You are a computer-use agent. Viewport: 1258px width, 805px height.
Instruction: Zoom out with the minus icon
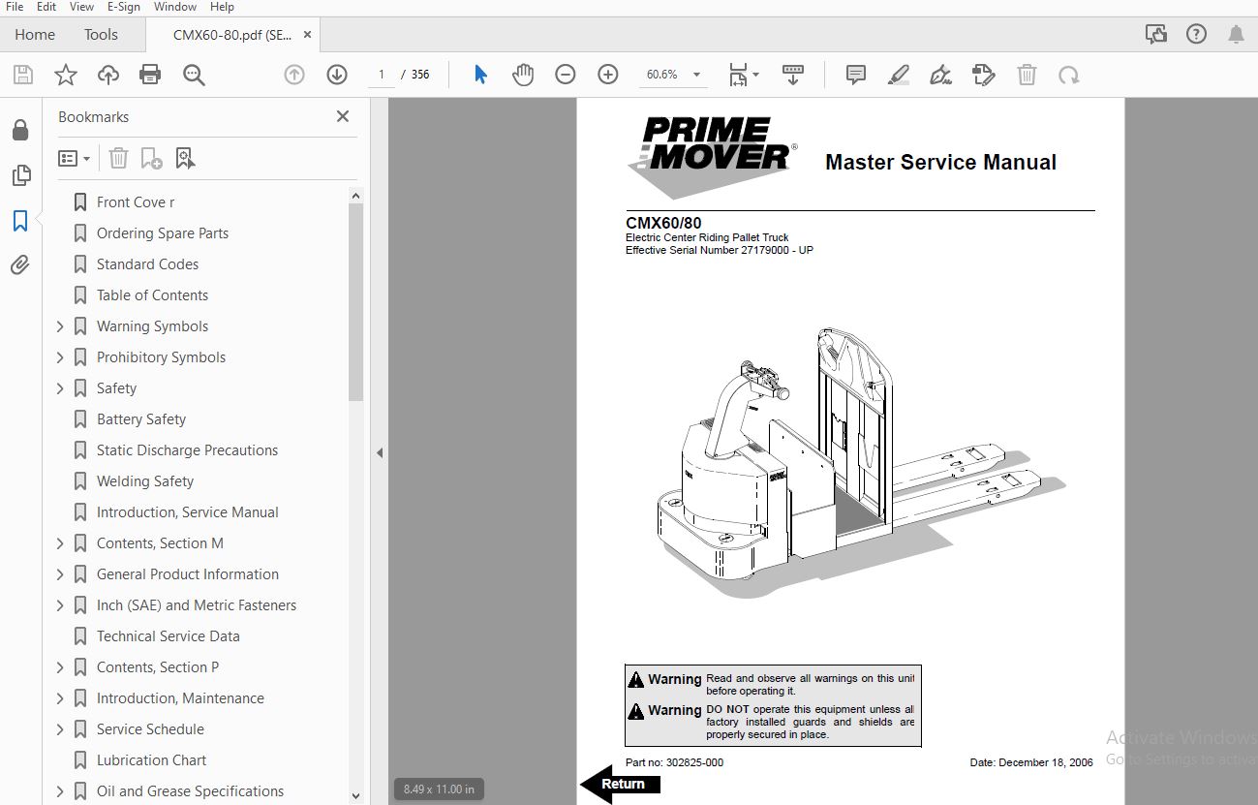tap(566, 75)
